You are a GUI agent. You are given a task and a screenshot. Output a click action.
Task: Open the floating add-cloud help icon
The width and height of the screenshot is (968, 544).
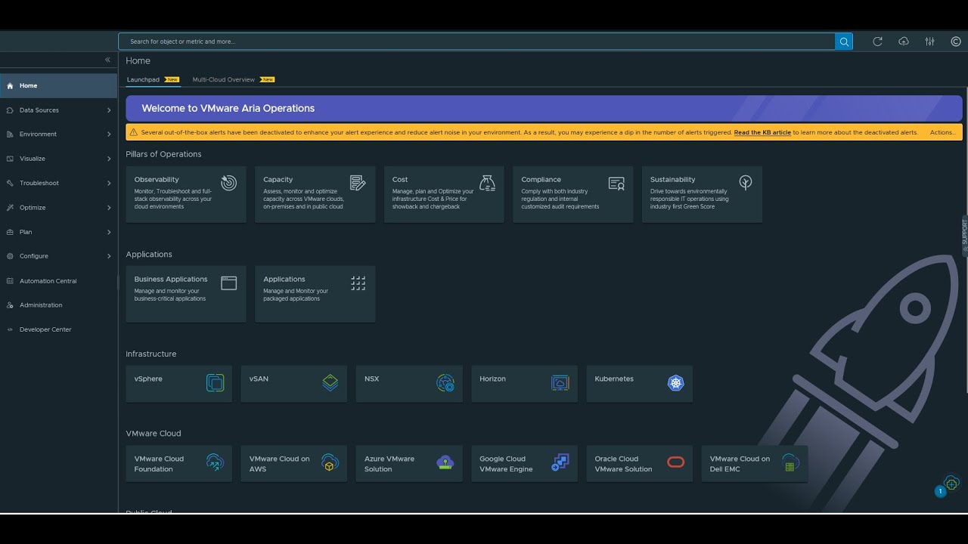point(951,483)
